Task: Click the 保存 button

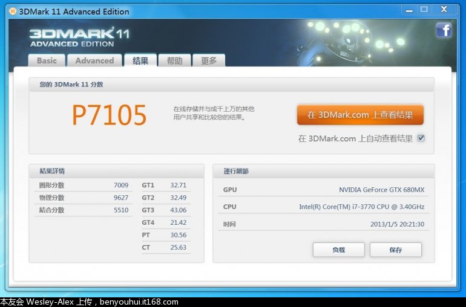Action: tap(396, 250)
